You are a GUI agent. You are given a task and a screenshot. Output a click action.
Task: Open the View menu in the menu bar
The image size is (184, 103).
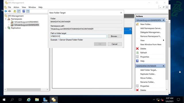[x=24, y=7]
